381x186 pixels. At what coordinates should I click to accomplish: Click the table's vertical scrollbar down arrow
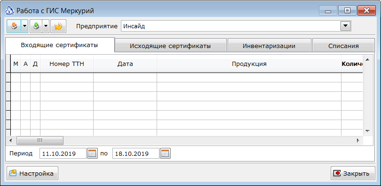click(x=367, y=131)
